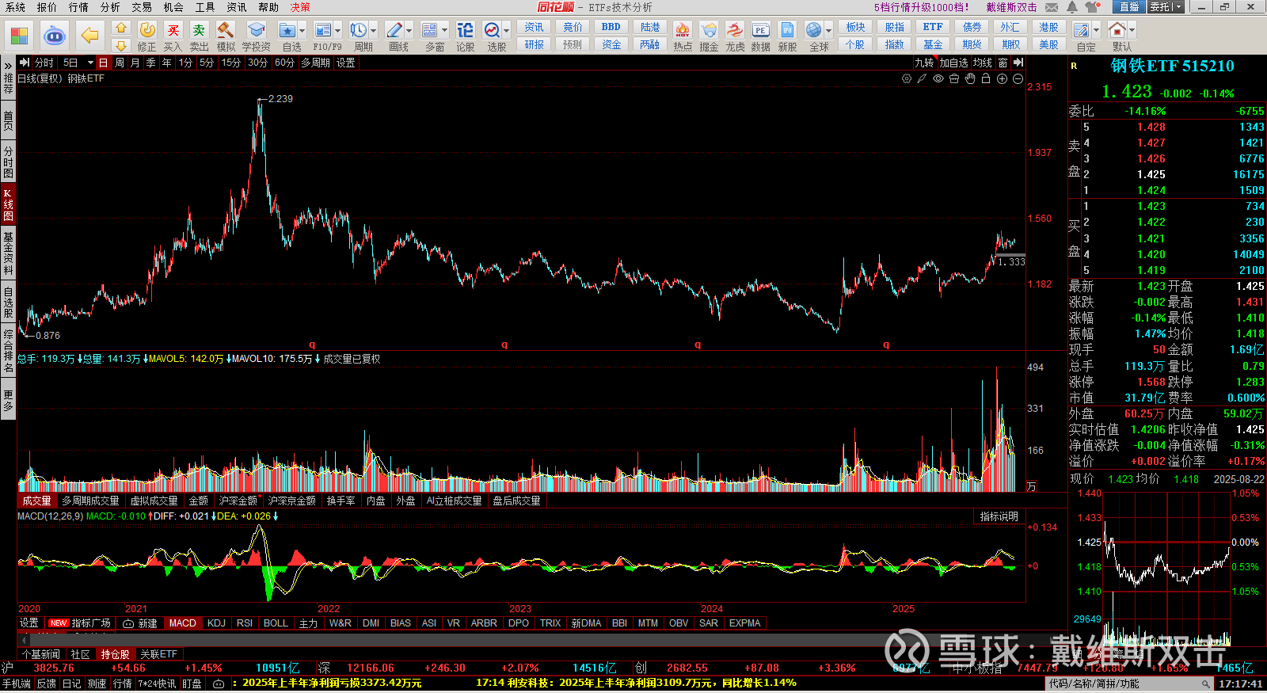Click the 卖出 sell icon
Viewport: 1267px width, 693px height.
point(200,30)
